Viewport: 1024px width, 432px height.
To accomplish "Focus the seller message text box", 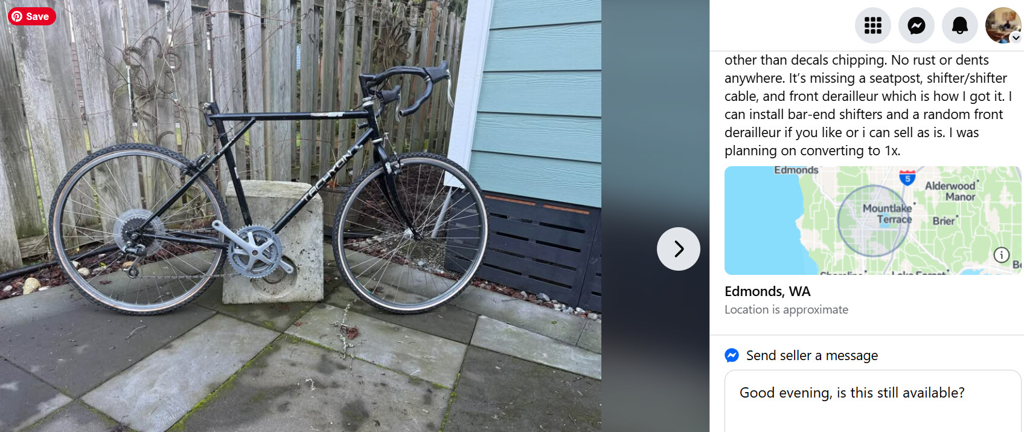I will click(x=873, y=401).
